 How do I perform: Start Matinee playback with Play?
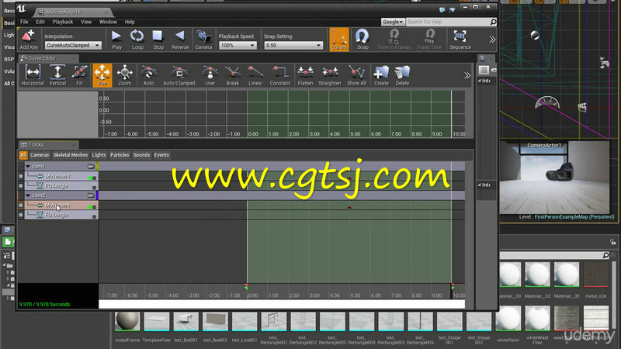(x=116, y=40)
